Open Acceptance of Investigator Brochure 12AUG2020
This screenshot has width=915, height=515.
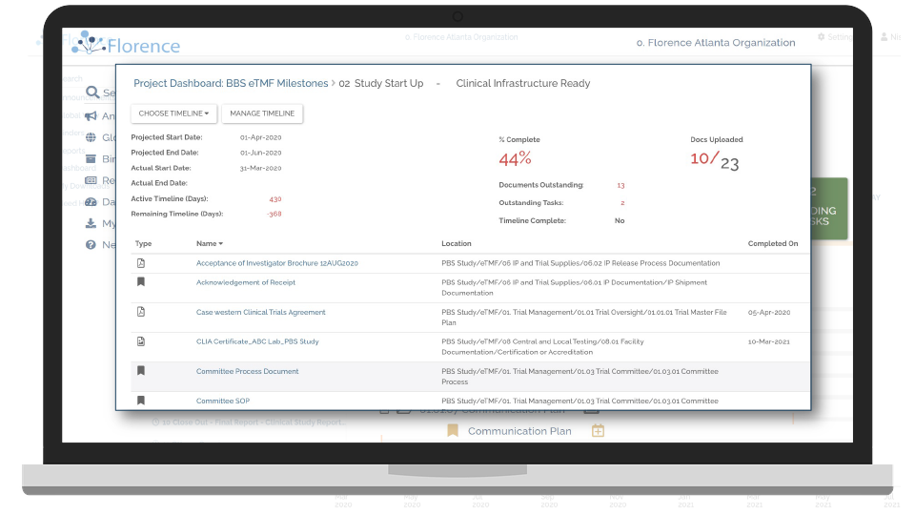[x=277, y=263]
